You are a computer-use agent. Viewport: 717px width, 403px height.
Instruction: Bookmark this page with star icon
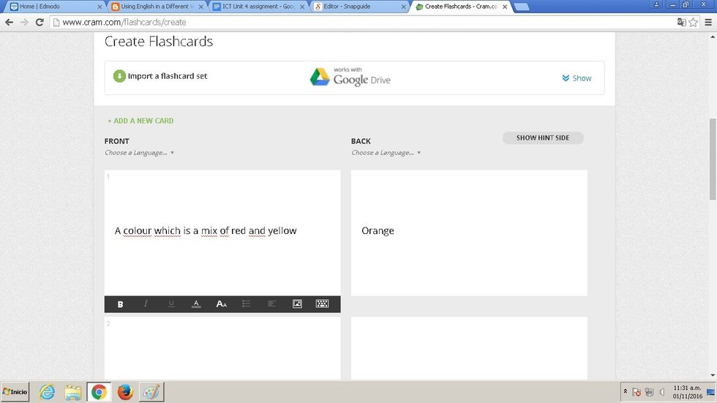pyautogui.click(x=694, y=22)
